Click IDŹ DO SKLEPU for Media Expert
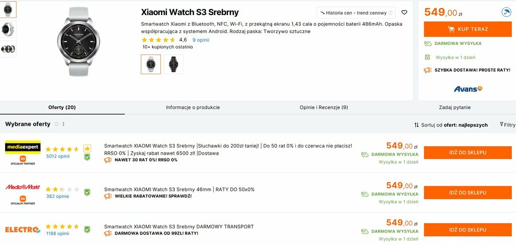Screen dimensions: 516x245 pyautogui.click(x=468, y=153)
